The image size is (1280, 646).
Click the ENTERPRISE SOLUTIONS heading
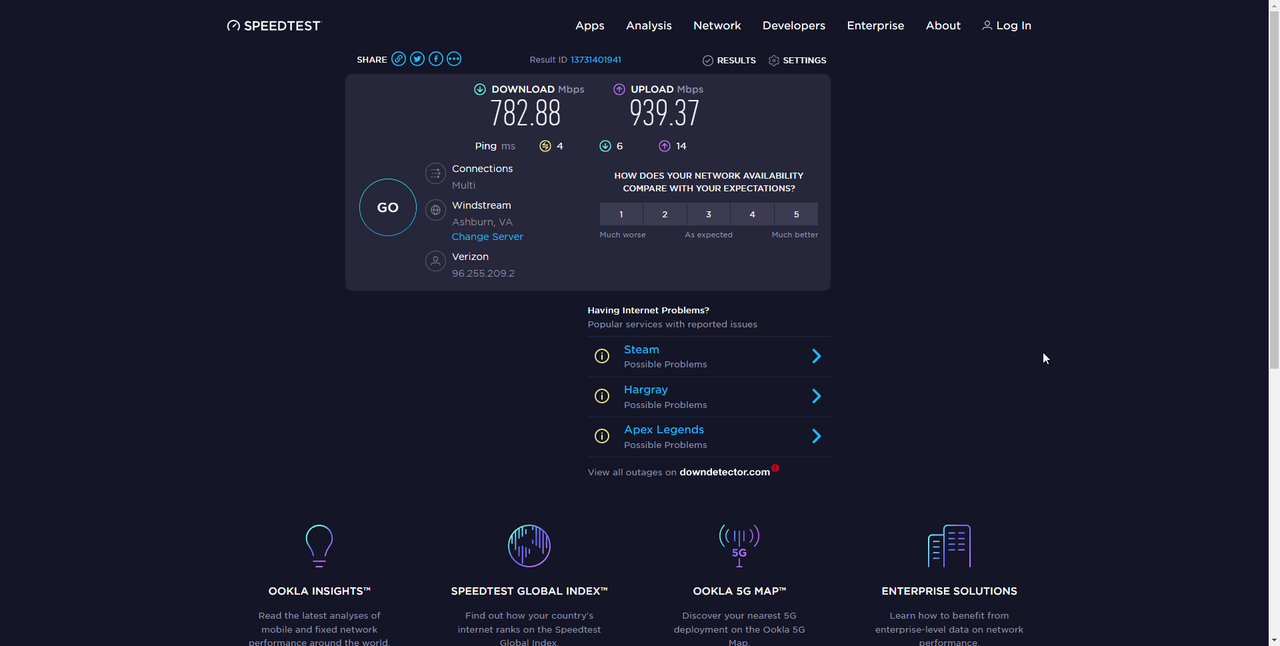(949, 591)
